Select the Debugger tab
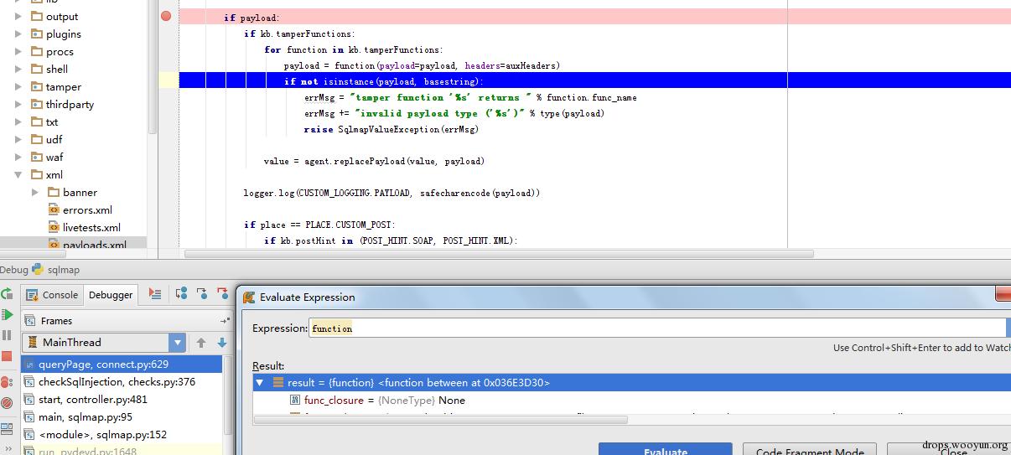 tap(111, 294)
